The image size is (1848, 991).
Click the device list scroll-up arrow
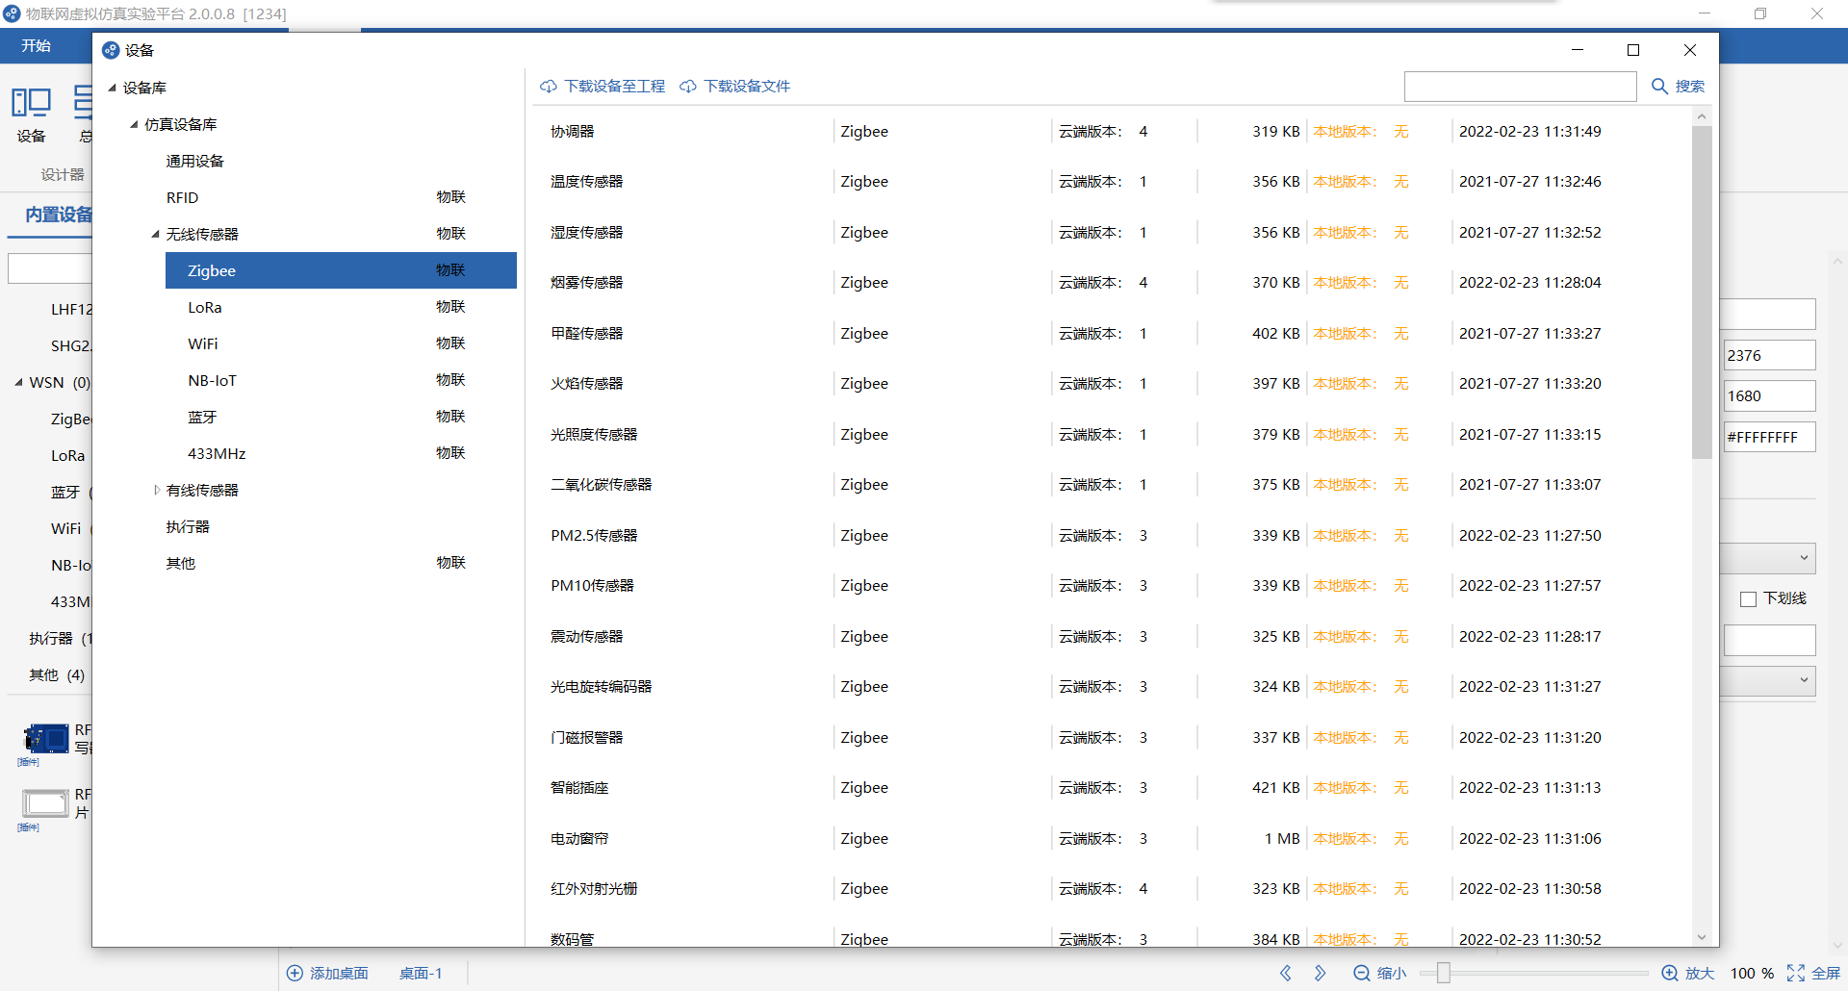[x=1702, y=116]
